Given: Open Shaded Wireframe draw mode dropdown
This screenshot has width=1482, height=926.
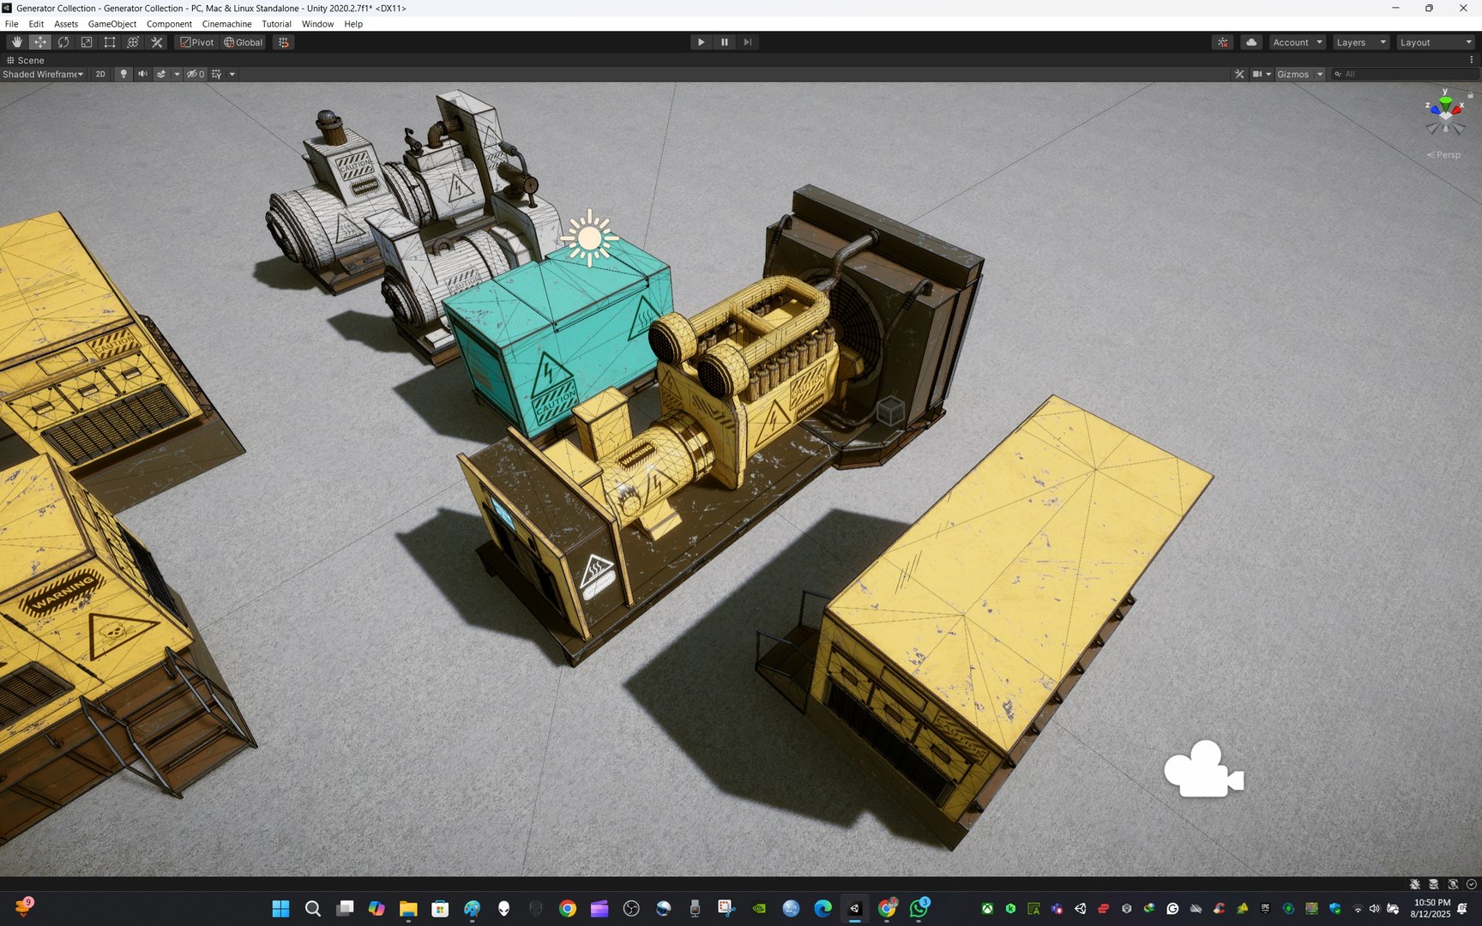Looking at the screenshot, I should pos(43,75).
